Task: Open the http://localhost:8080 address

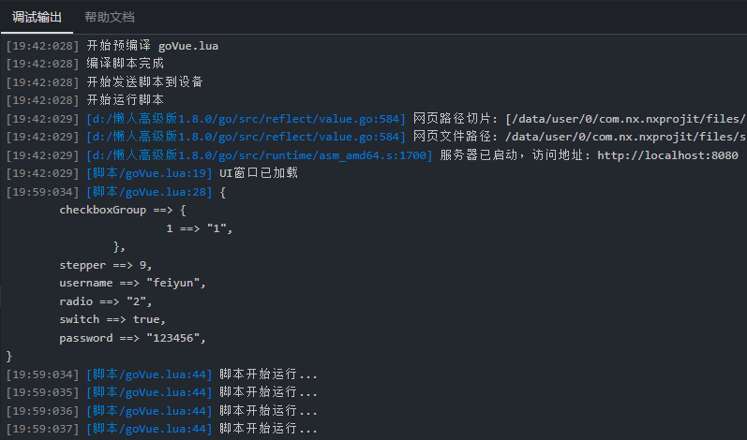Action: pos(667,155)
